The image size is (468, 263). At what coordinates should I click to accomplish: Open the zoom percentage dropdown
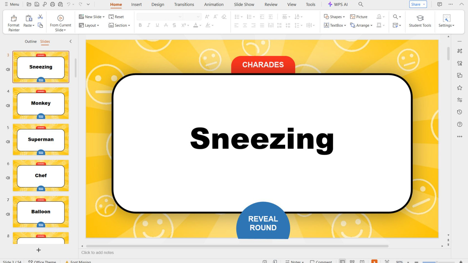pos(403,262)
